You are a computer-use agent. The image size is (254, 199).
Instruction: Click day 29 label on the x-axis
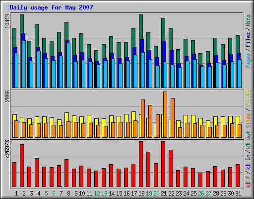[223, 194]
